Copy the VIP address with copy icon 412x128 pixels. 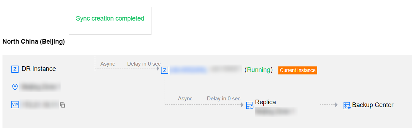[62, 105]
